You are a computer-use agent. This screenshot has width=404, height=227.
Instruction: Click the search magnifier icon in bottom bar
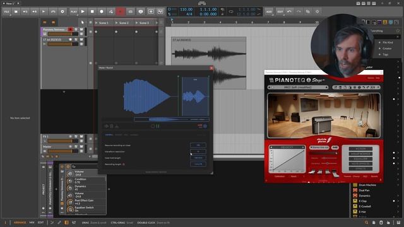(366, 223)
